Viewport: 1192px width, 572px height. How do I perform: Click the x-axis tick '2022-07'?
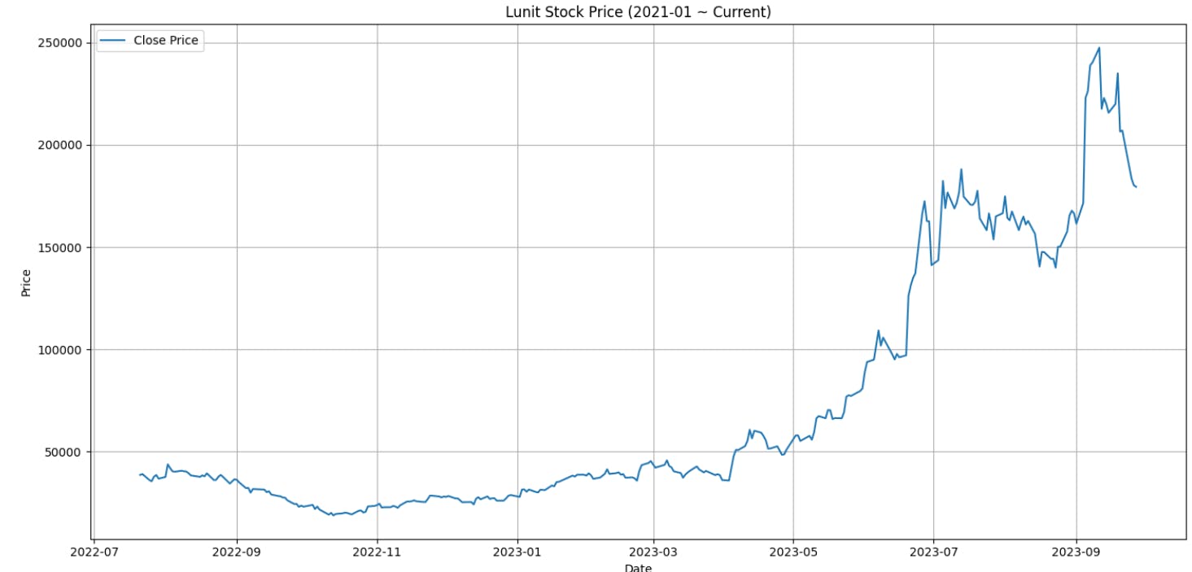pyautogui.click(x=94, y=551)
